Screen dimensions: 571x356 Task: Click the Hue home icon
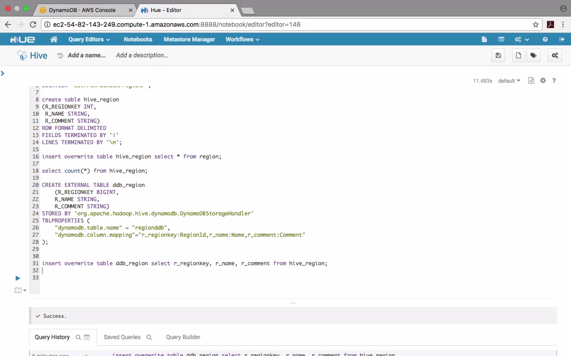point(54,39)
